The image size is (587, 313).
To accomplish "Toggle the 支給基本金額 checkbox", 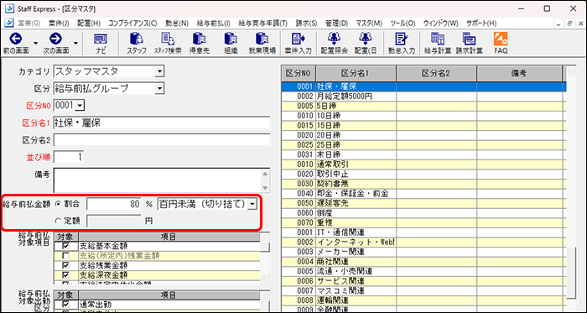I will 66,247.
